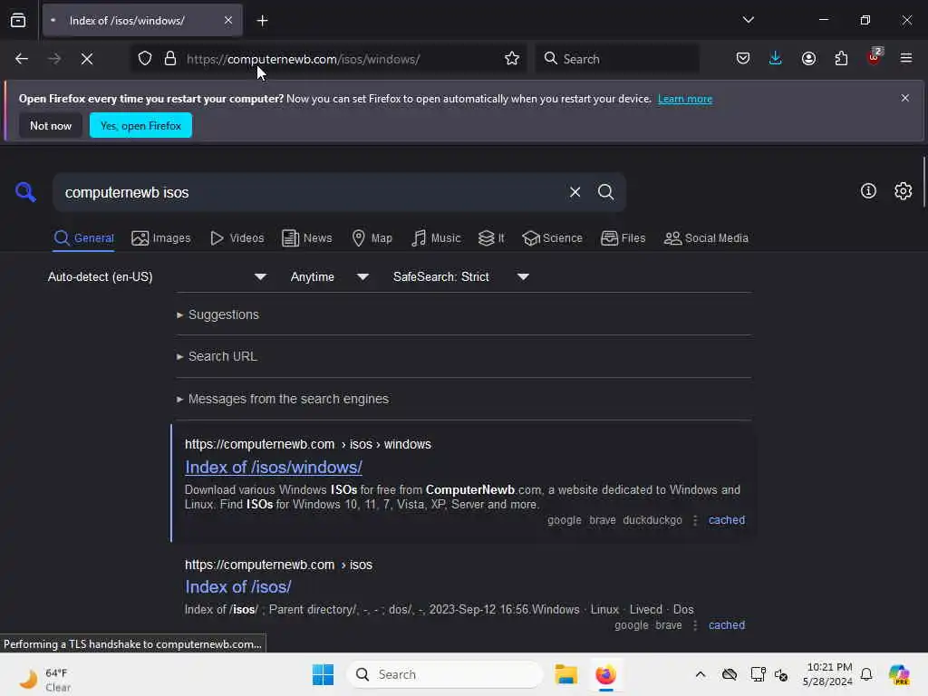Stop loading the page

click(87, 59)
